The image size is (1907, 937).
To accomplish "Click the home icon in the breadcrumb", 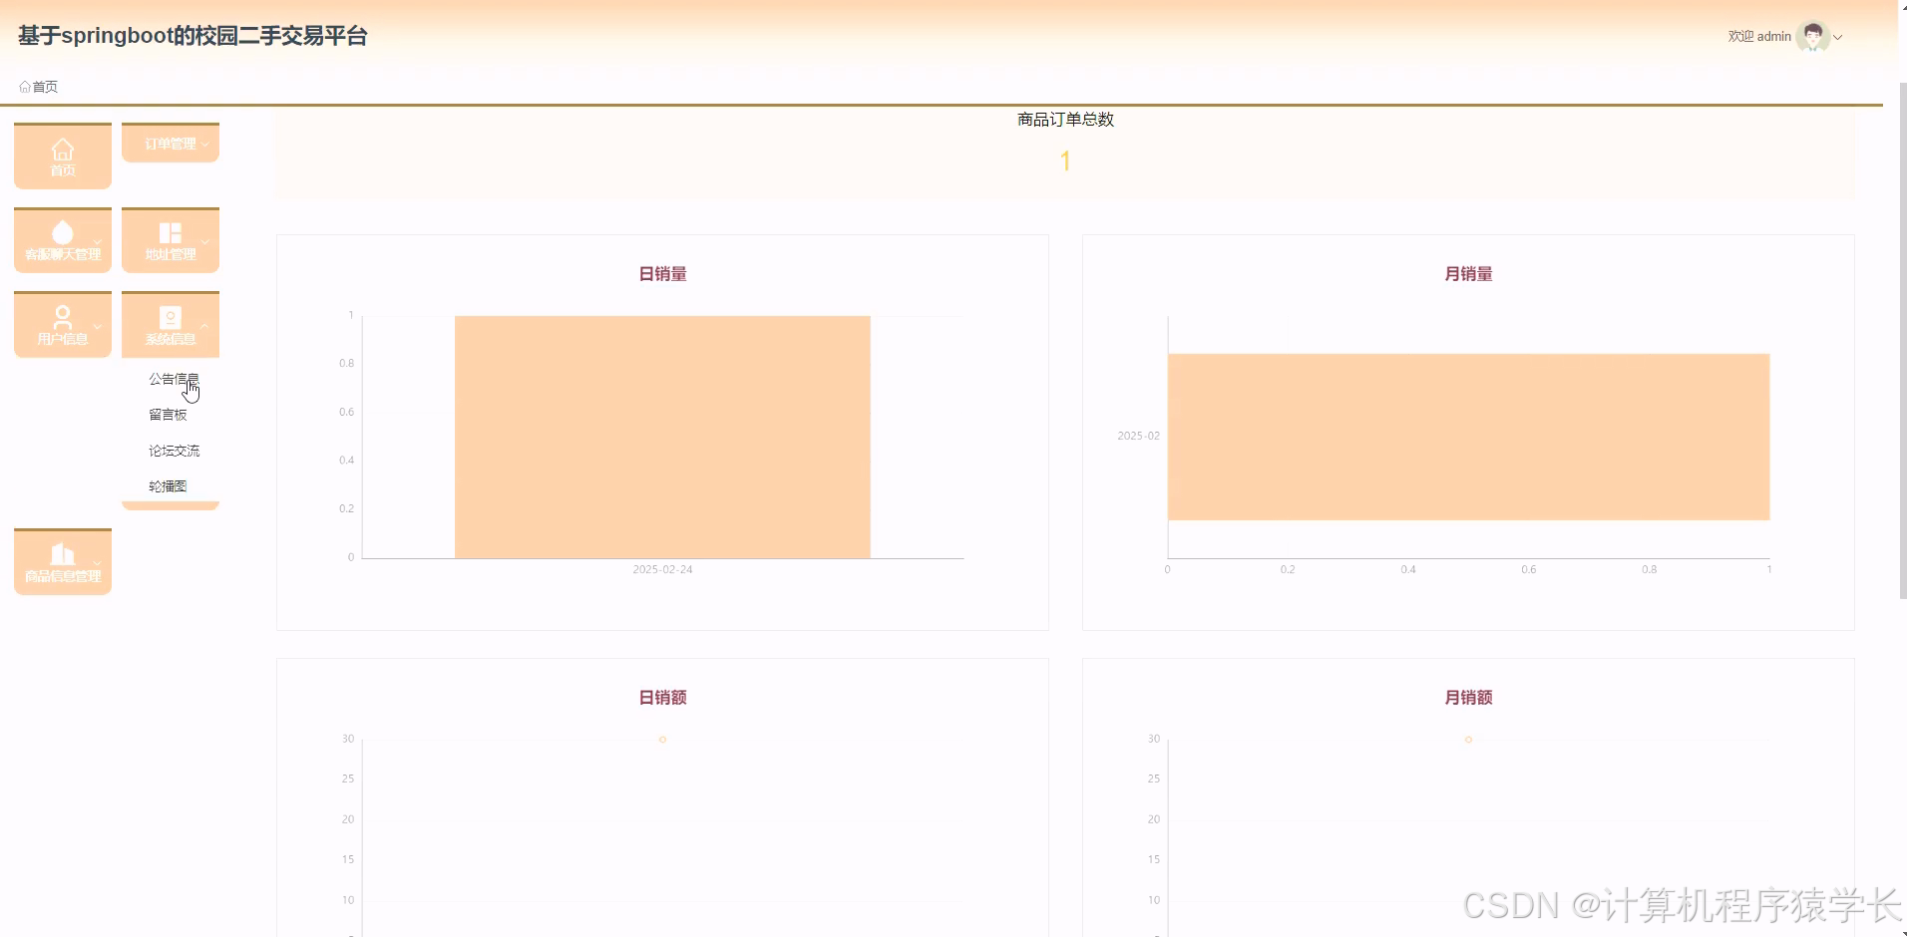I will click(25, 87).
